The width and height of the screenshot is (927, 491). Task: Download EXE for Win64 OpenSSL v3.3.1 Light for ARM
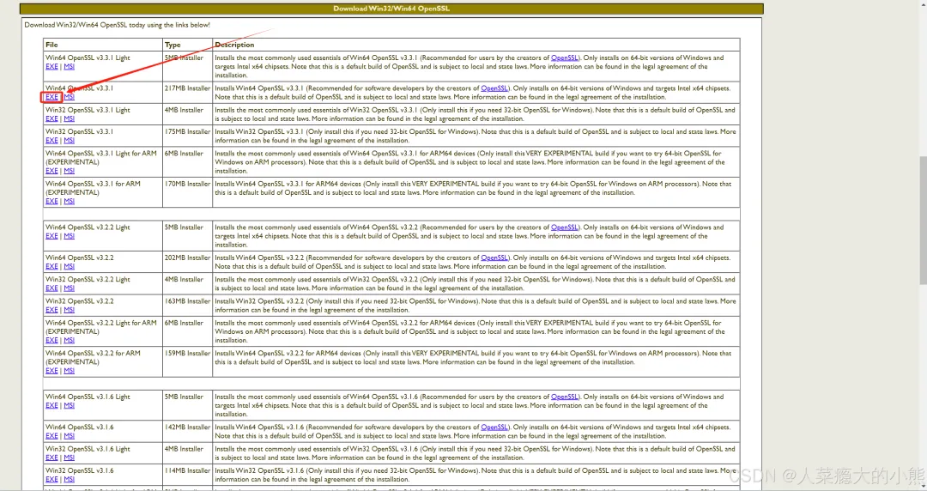point(51,171)
